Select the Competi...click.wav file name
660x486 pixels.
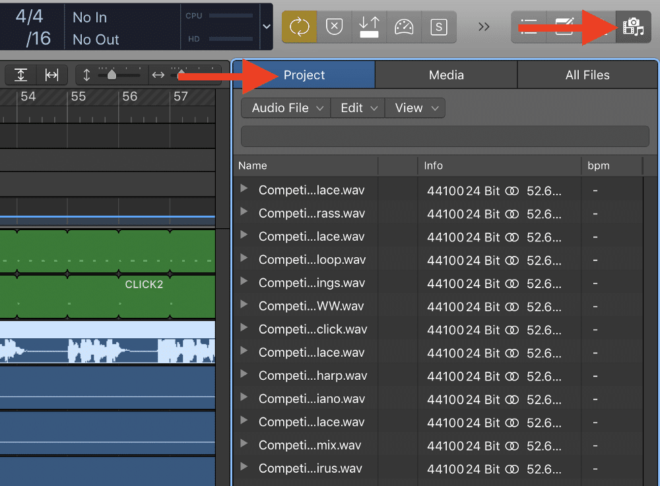pos(313,329)
